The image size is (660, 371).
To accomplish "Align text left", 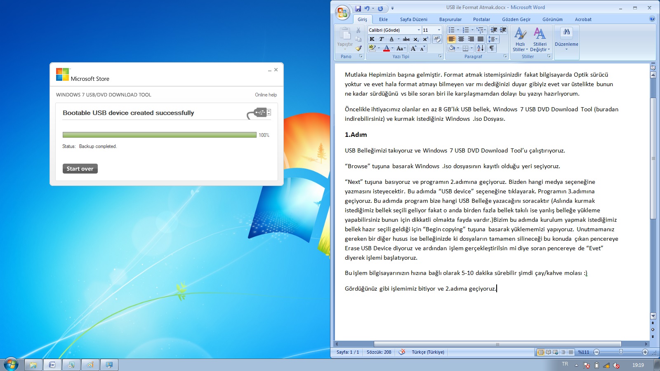I will (x=452, y=39).
